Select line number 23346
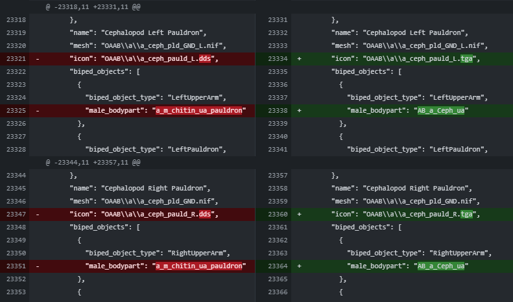Image resolution: width=513 pixels, height=302 pixels. tap(16, 202)
